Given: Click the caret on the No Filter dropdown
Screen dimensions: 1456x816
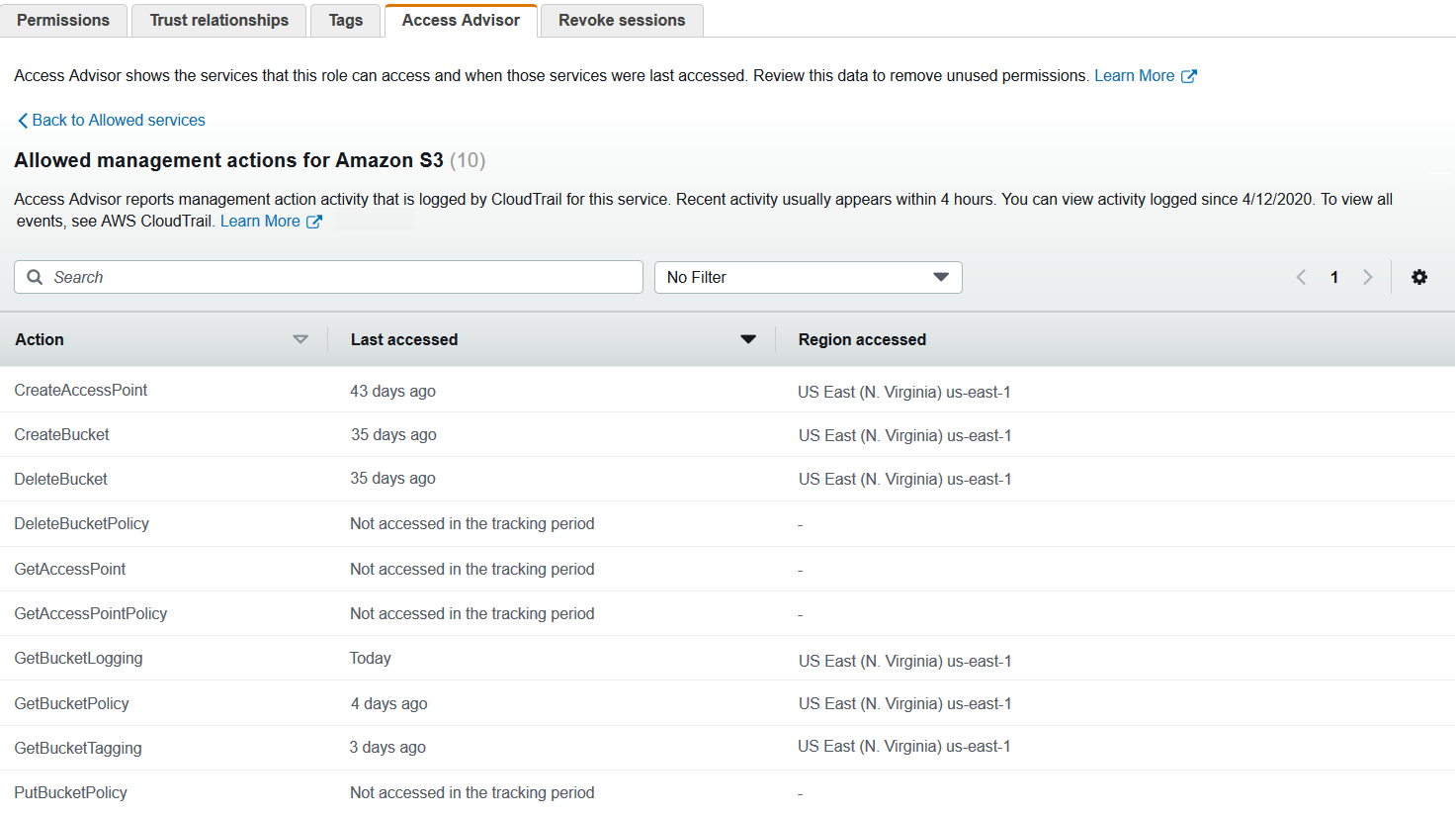Looking at the screenshot, I should [940, 277].
